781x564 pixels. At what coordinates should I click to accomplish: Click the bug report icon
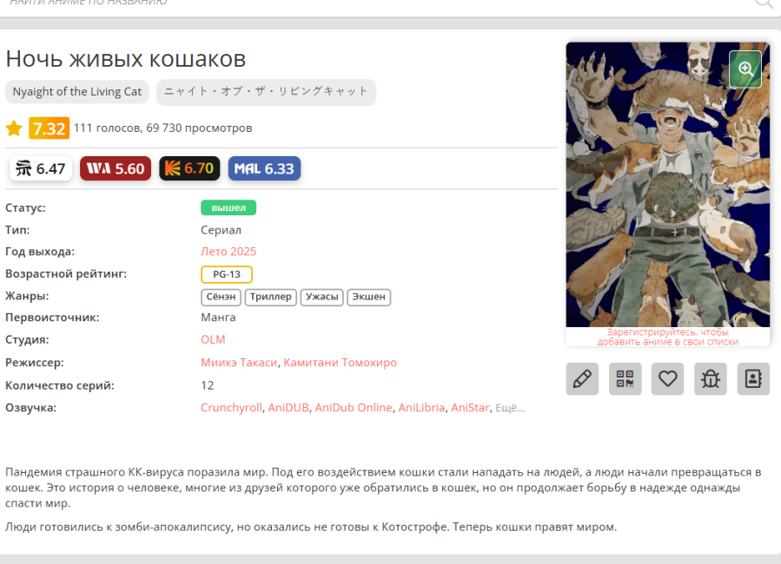710,379
